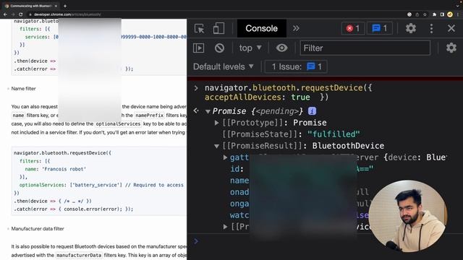Image resolution: width=463 pixels, height=260 pixels.
Task: Open a new browser tab with plus
Action: click(65, 6)
